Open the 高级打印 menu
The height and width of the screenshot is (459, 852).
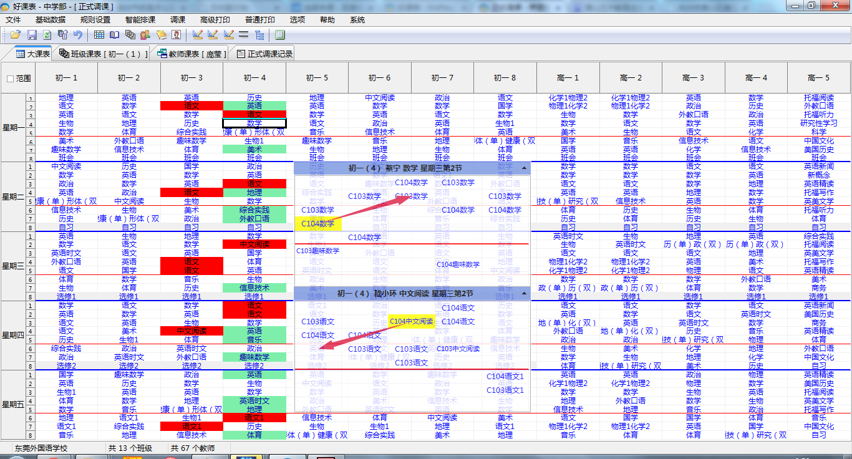tap(215, 20)
